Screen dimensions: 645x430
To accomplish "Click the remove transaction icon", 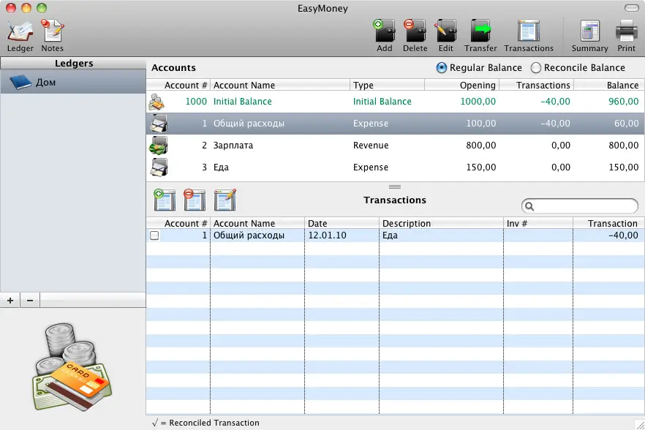I will tap(195, 200).
